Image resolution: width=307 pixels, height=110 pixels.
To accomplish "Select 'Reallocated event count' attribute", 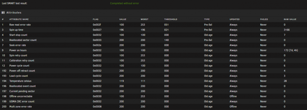I will click(22, 86).
